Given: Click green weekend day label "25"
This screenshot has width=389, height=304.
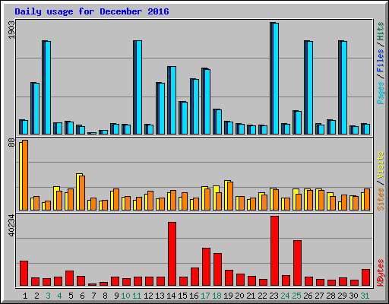Looking at the screenshot, I should tap(296, 296).
